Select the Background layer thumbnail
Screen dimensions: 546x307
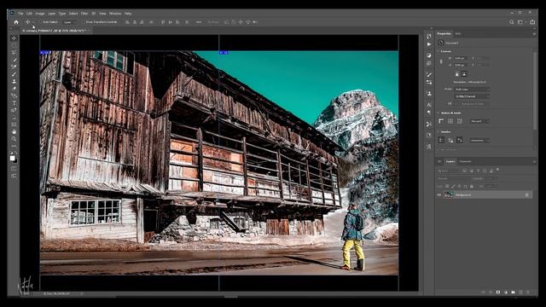click(x=449, y=195)
